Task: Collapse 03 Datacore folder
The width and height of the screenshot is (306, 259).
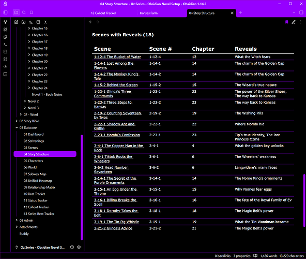Action: [17, 128]
